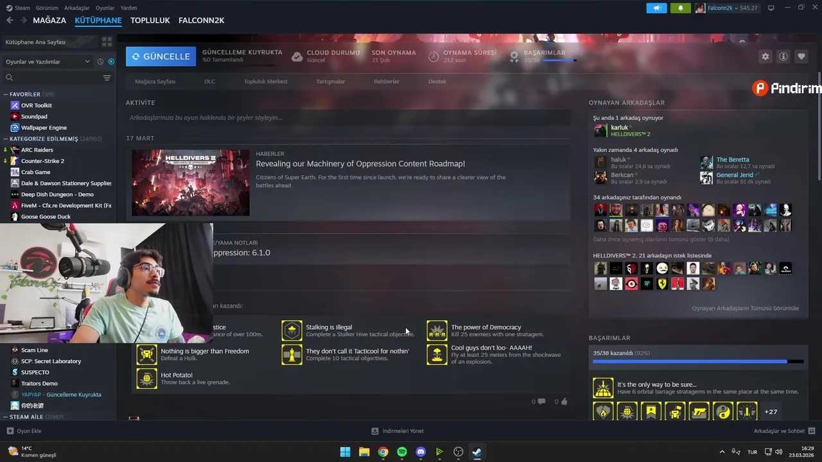Open the DLC tab
Screen dimensions: 822x462
click(210, 81)
